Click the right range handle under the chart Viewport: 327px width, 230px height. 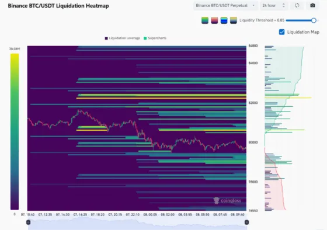coord(246,222)
